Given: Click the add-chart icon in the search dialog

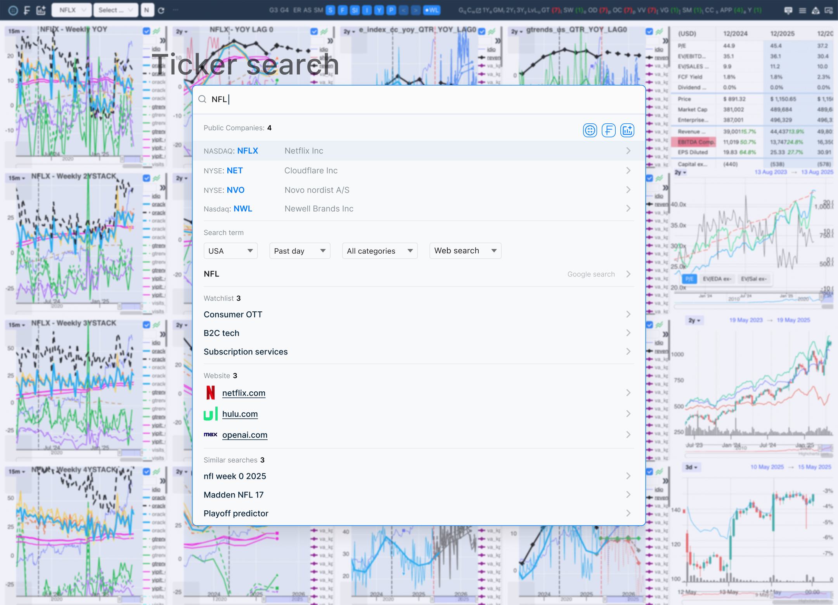Looking at the screenshot, I should [627, 130].
